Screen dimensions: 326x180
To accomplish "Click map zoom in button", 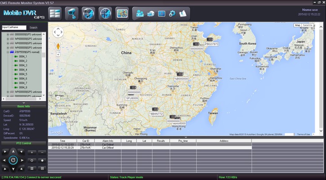I will coord(58,54).
